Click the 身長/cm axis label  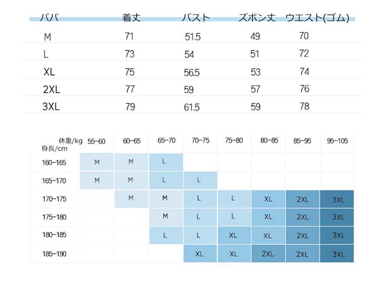click(x=54, y=149)
